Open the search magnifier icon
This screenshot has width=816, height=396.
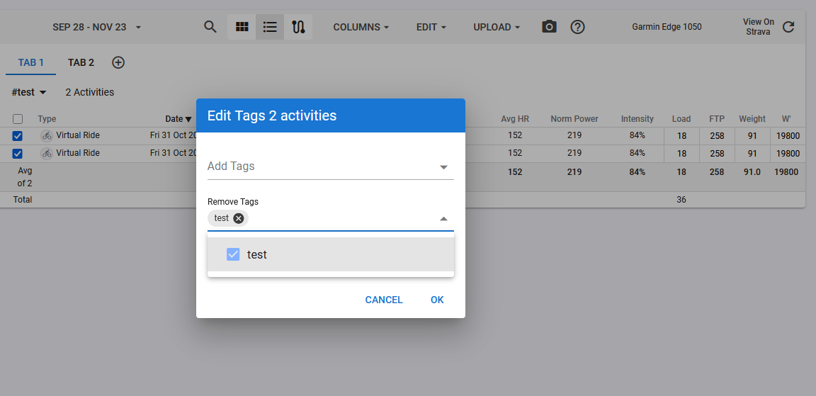tap(210, 27)
